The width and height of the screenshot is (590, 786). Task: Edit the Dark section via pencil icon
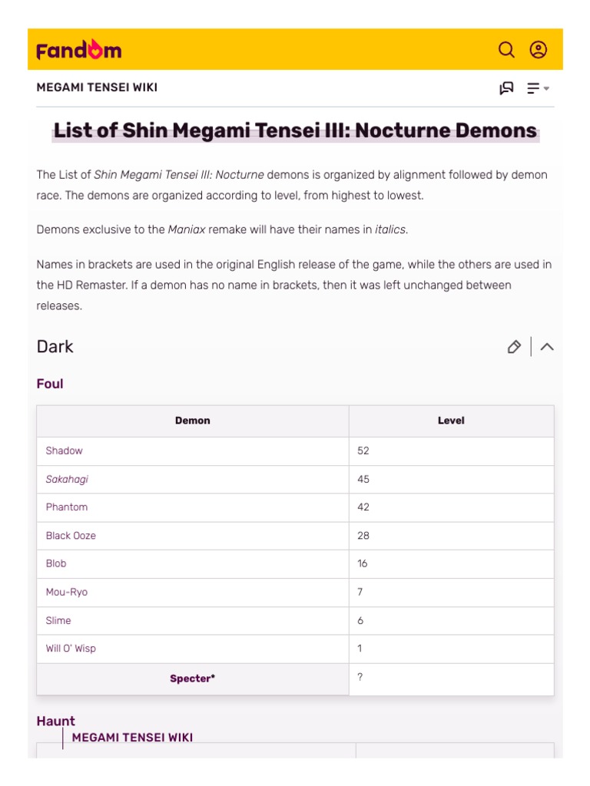514,347
